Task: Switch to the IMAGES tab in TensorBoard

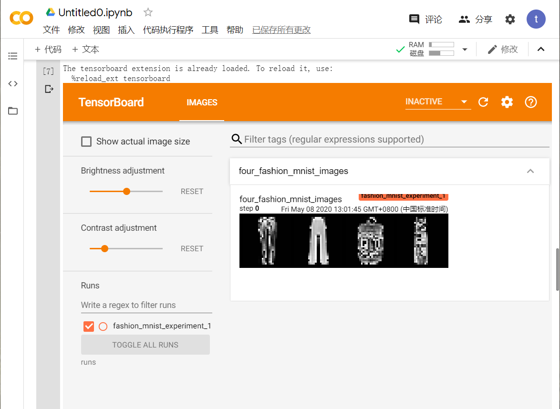Action: [202, 102]
